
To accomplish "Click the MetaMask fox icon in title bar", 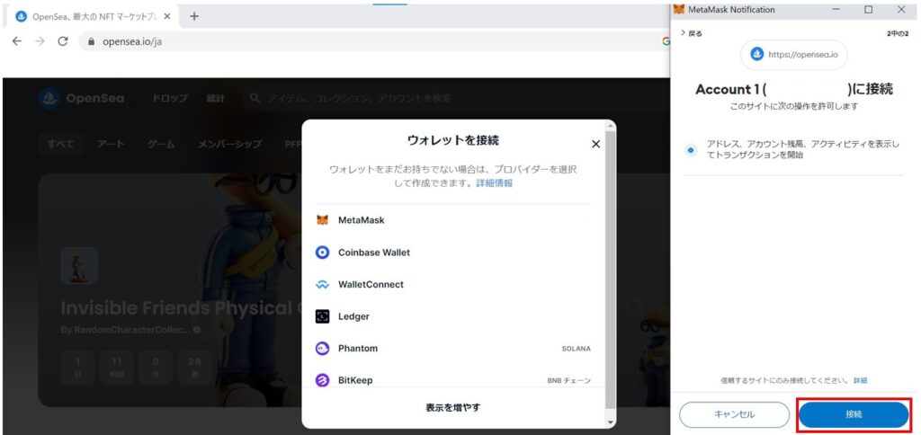I will [x=679, y=9].
